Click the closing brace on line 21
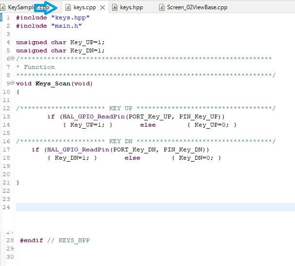The image size is (295, 266). [18, 183]
